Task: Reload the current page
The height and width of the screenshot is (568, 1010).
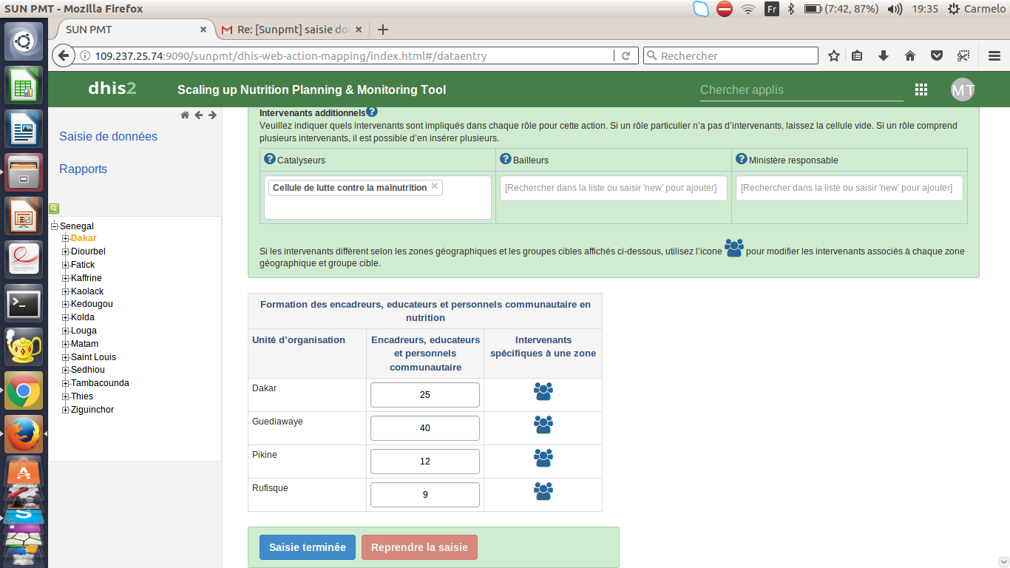Action: pos(626,55)
